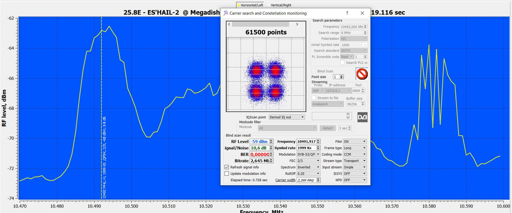This screenshot has height=213, width=512.
Task: Enable the Stream to file checkbox
Action: click(314, 98)
